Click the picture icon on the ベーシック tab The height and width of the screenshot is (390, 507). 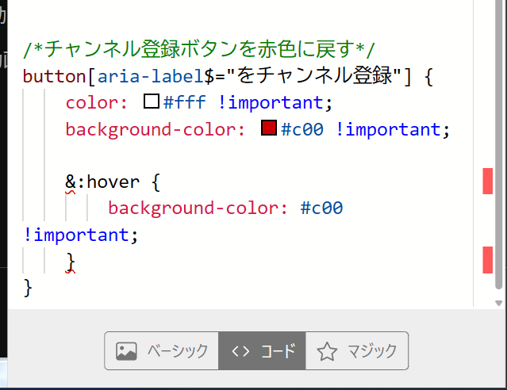click(127, 350)
